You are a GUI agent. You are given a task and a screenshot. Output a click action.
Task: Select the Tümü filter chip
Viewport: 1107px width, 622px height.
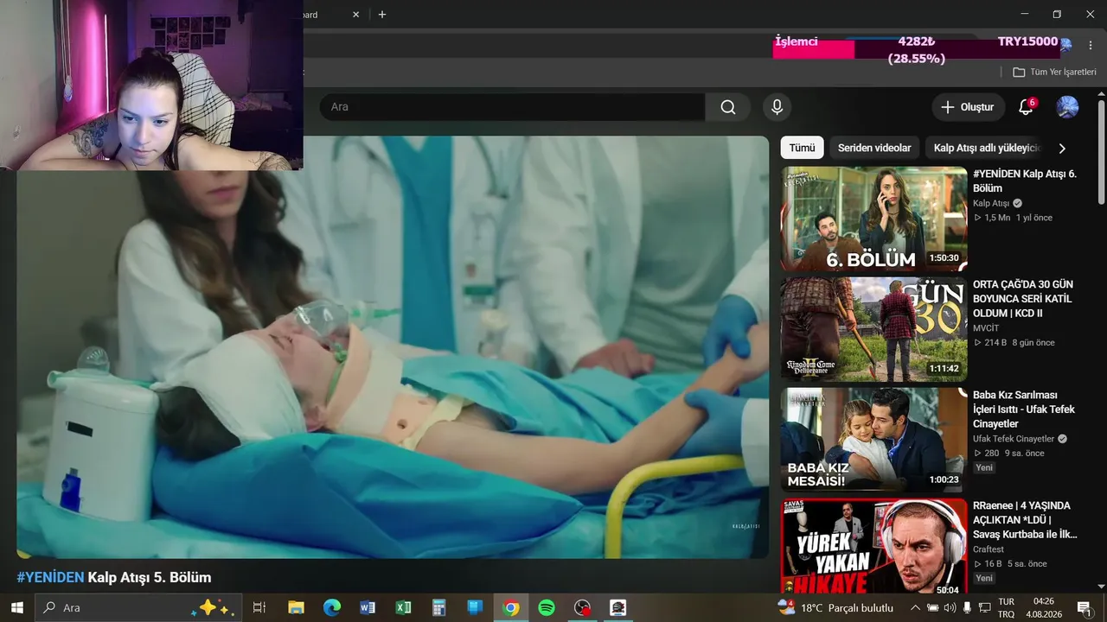[x=802, y=148]
